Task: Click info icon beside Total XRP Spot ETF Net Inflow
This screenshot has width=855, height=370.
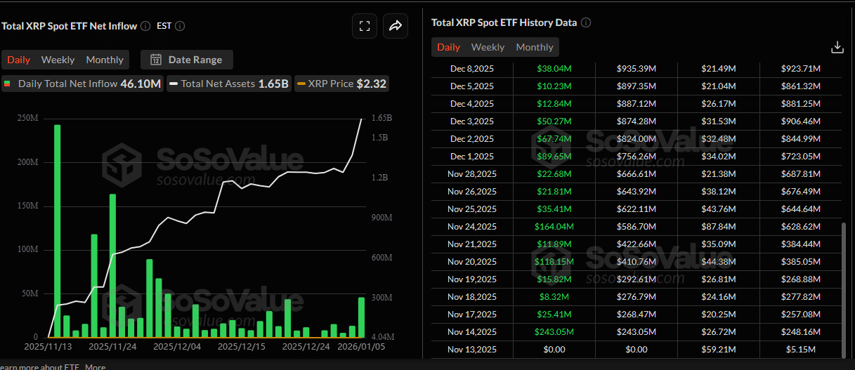Action: tap(145, 26)
